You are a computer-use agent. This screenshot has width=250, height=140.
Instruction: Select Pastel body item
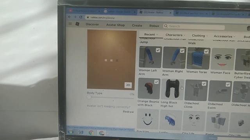point(217,122)
